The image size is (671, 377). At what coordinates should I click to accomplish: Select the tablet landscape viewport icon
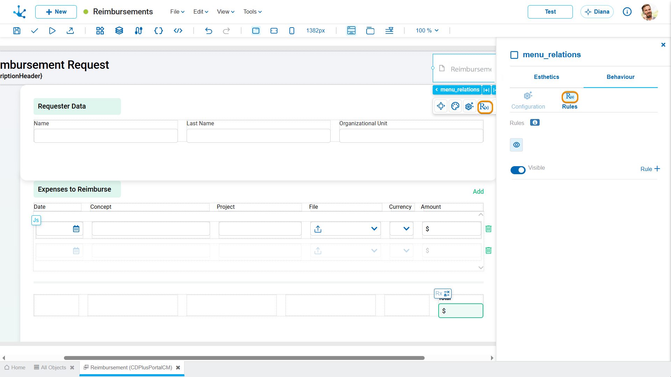tap(274, 31)
